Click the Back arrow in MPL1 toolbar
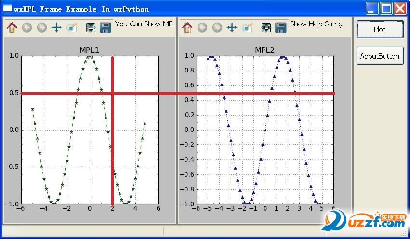The image size is (410, 239). [x=27, y=27]
